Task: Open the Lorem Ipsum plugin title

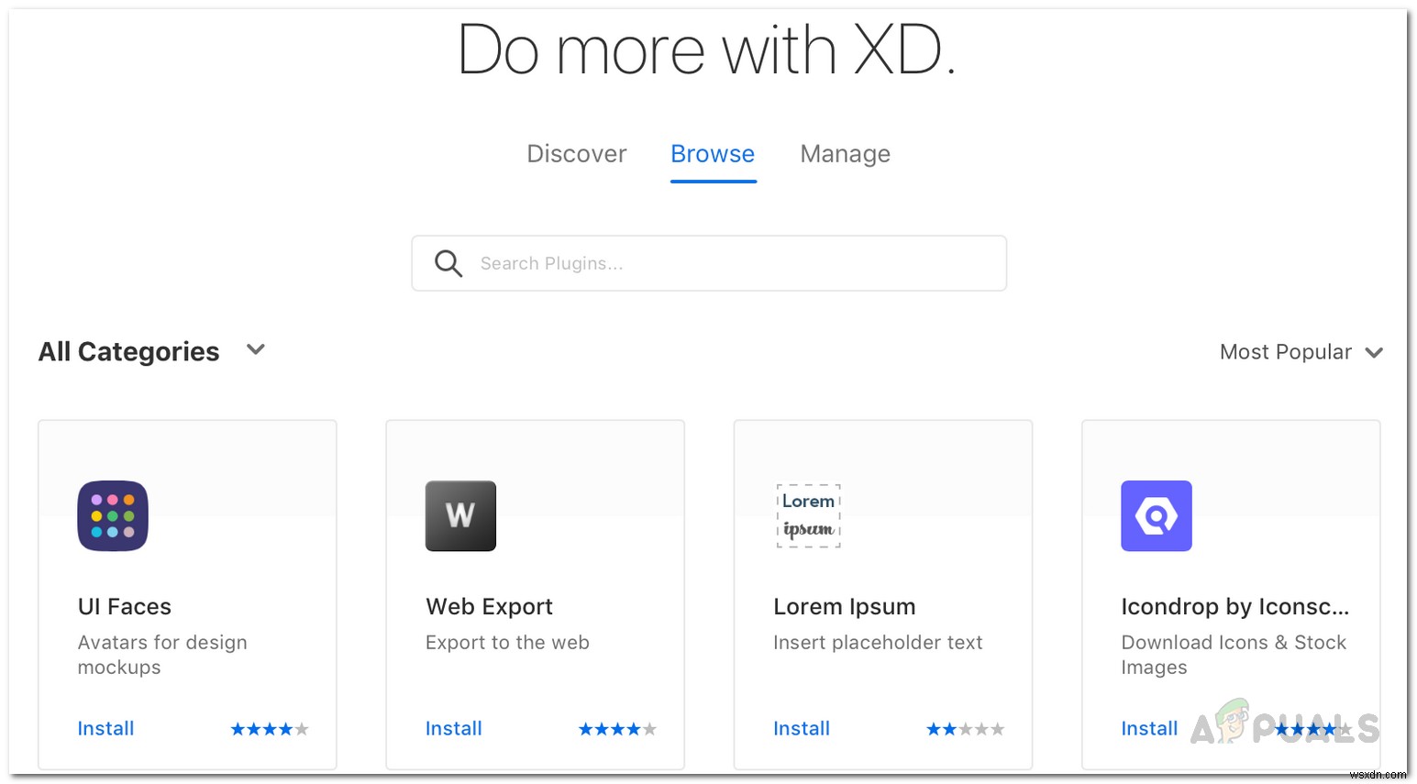Action: point(845,606)
